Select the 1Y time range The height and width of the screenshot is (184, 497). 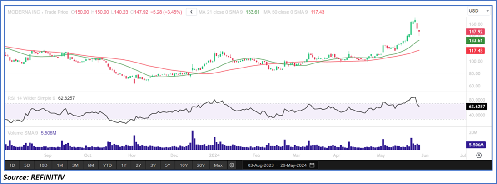click(124, 165)
